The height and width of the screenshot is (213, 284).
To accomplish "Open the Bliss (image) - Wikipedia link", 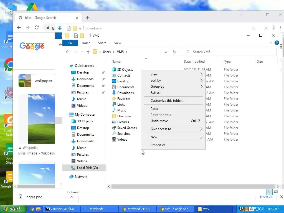I will point(37,153).
